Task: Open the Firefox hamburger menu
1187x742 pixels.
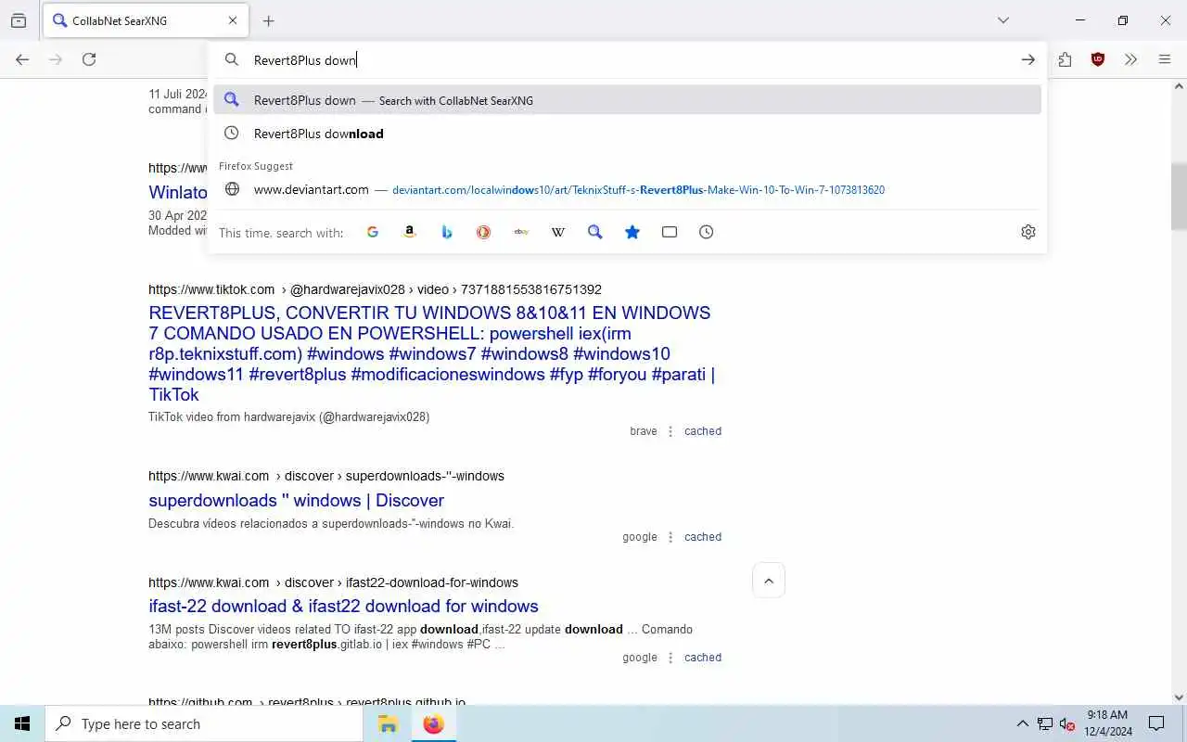Action: [x=1165, y=59]
